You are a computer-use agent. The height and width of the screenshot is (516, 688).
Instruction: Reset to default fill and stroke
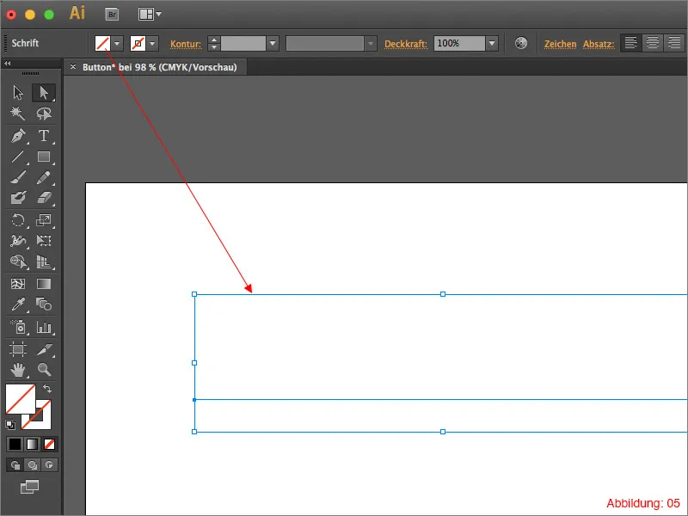pos(10,424)
